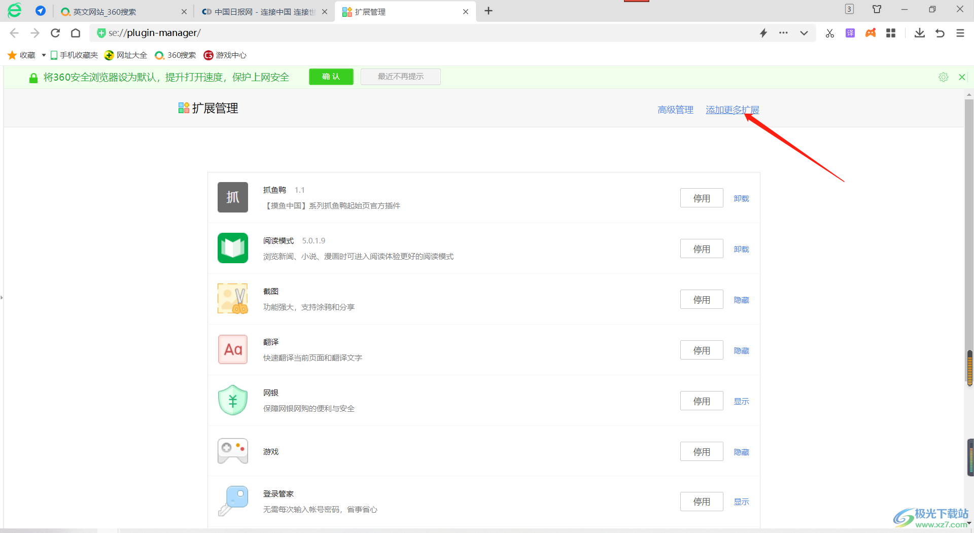Disable 游戏 with its 停用 button
The width and height of the screenshot is (974, 533).
tap(702, 452)
